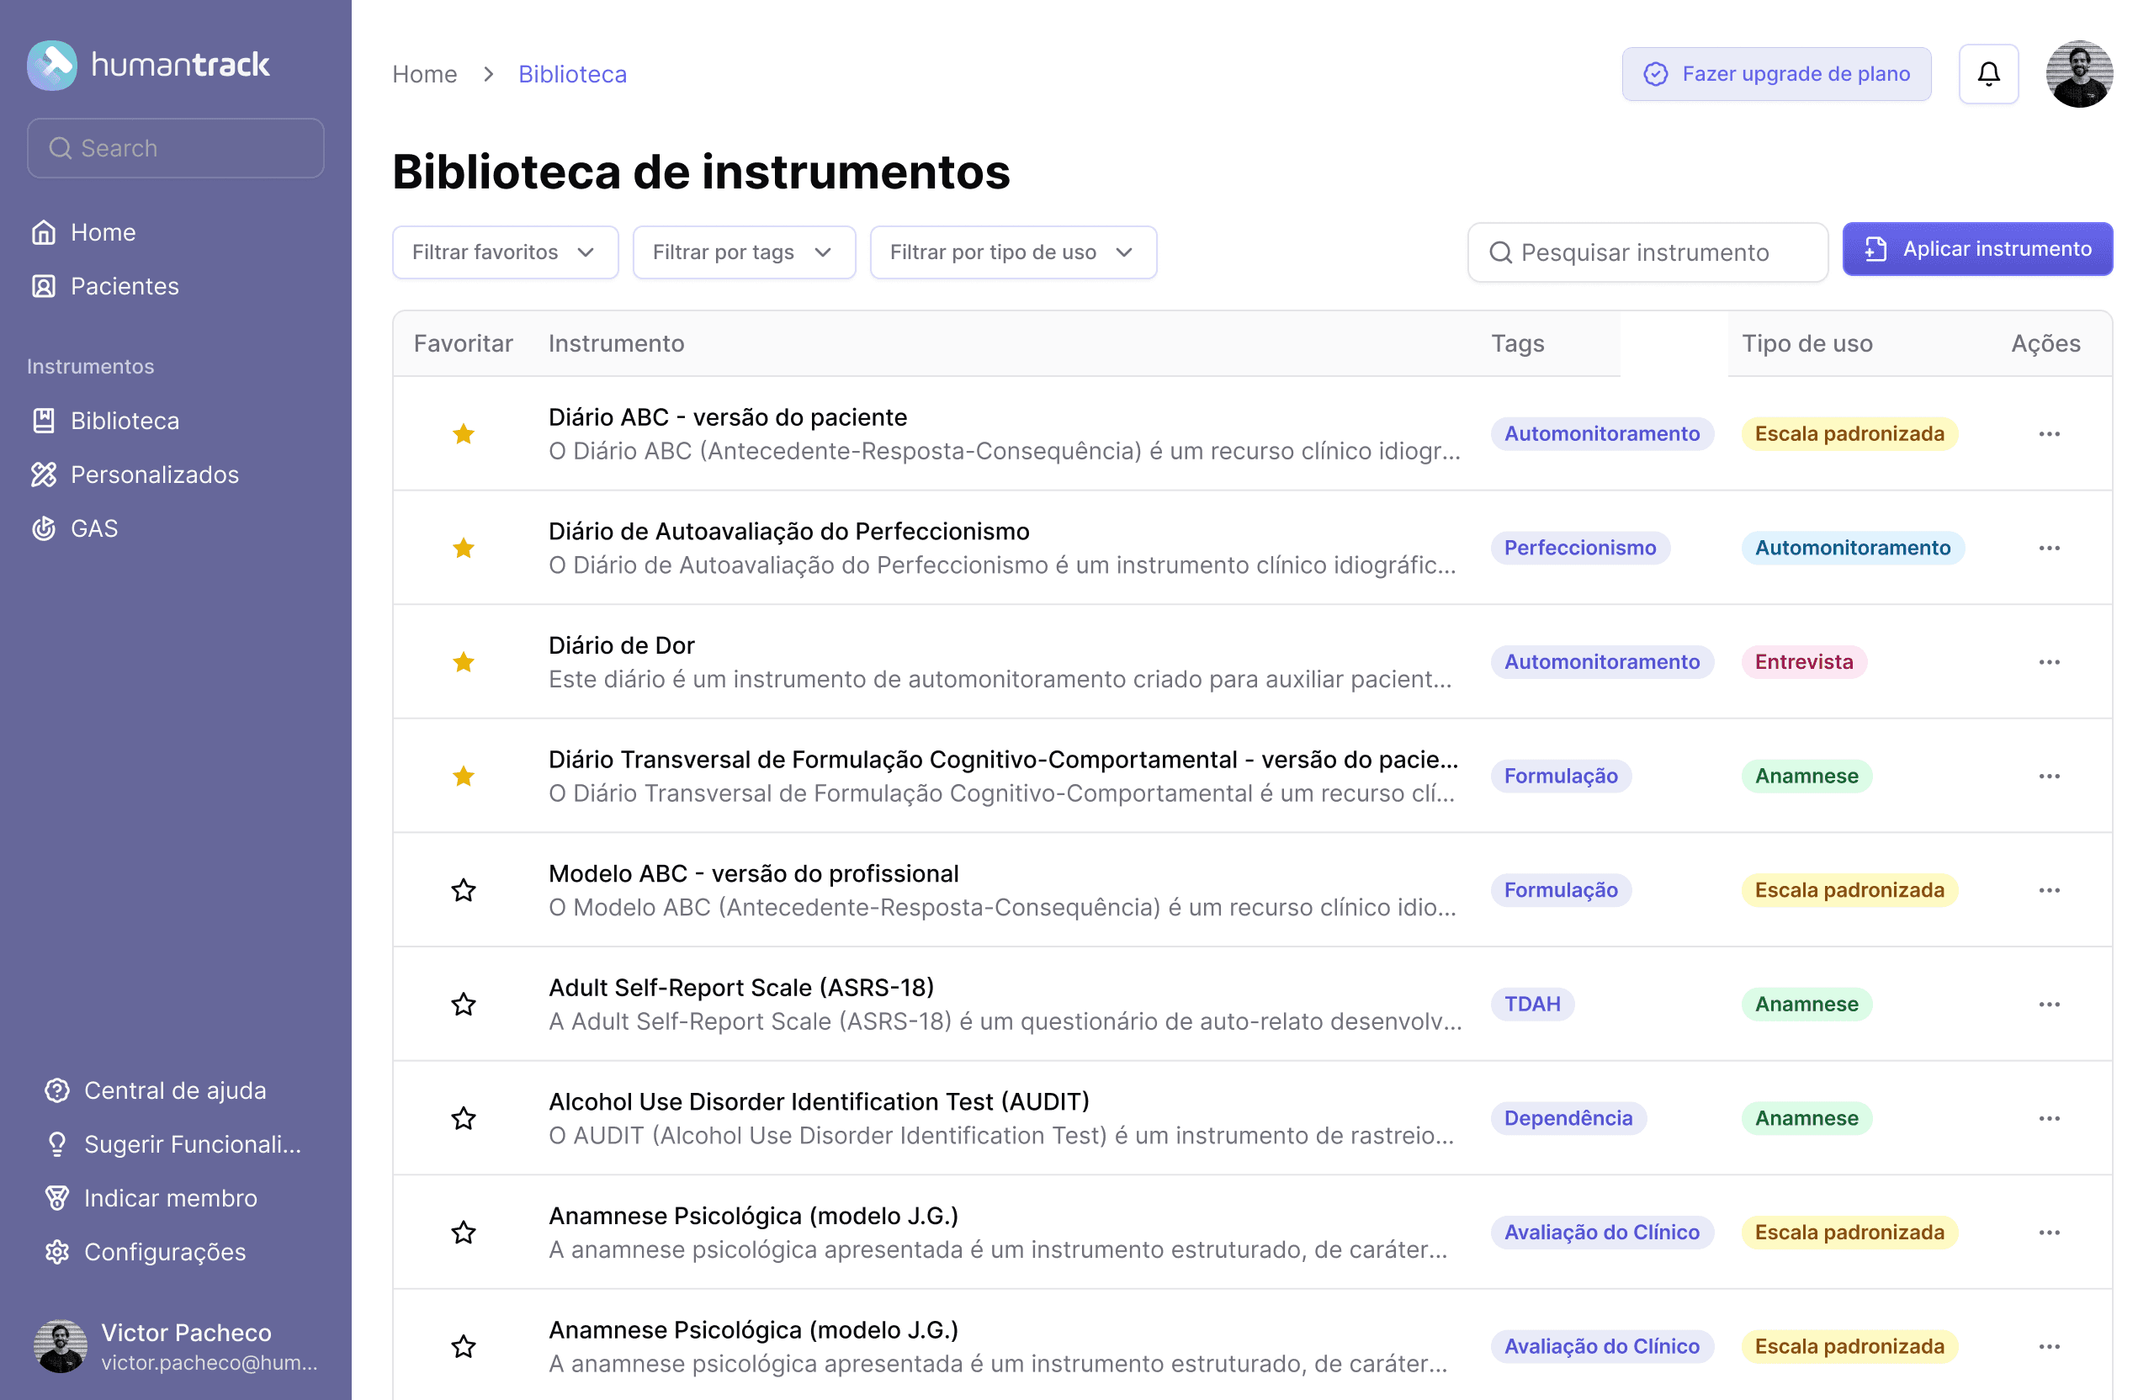Expand the Filtrar favoritos dropdown

504,252
